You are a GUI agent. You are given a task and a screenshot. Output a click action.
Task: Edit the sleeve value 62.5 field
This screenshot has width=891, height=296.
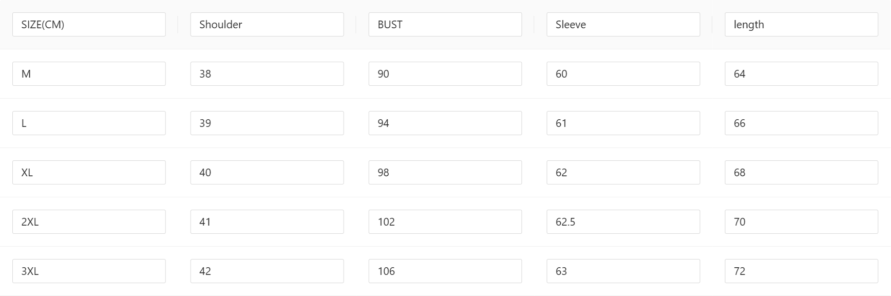point(623,222)
